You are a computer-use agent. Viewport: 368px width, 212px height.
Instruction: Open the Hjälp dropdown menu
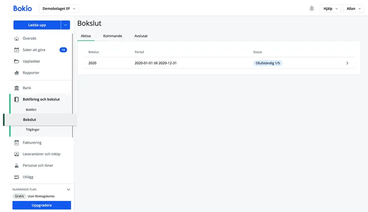point(330,9)
